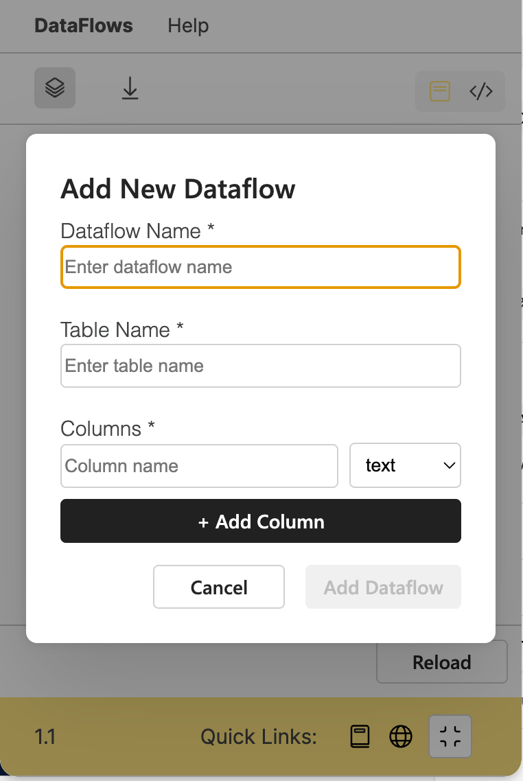Viewport: 523px width, 781px height.
Task: Open the documentation book quick link
Action: [360, 736]
